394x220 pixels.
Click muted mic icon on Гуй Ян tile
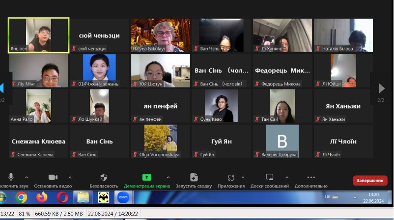tap(196, 155)
